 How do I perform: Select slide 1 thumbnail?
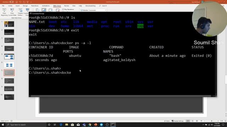pyautogui.click(x=9, y=24)
